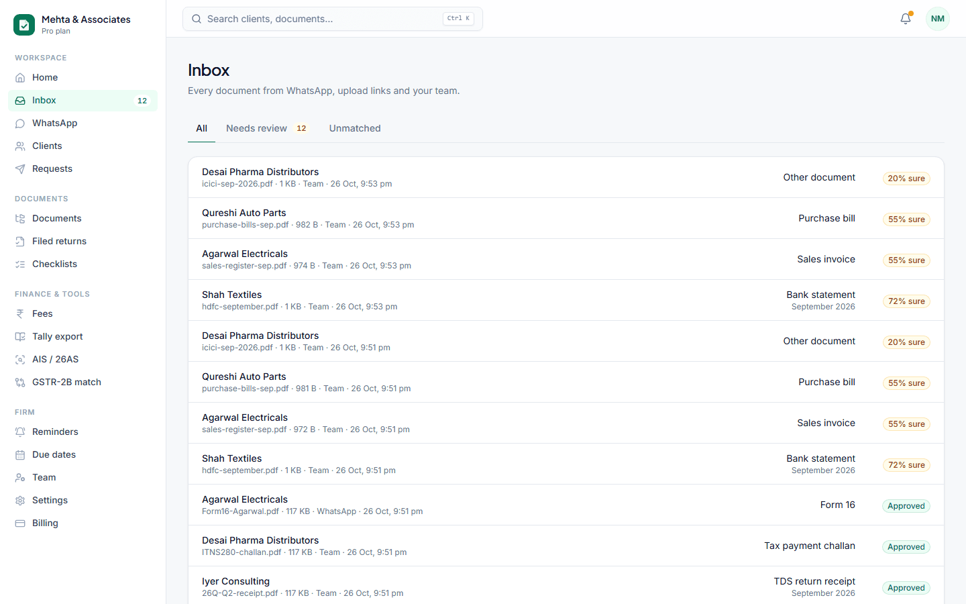Click the Team members icon
Screen dimensions: 966x604
[20, 477]
